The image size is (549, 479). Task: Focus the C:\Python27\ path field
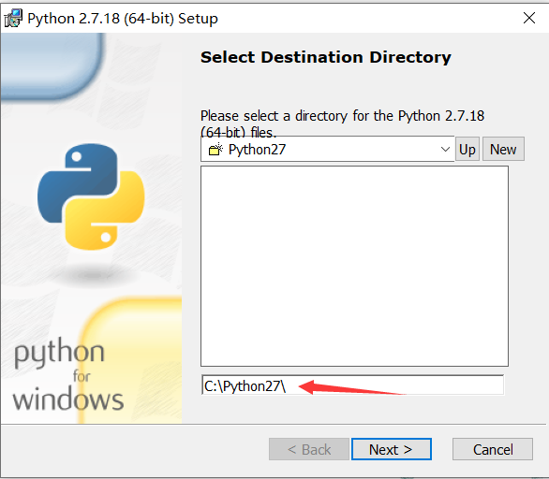352,385
